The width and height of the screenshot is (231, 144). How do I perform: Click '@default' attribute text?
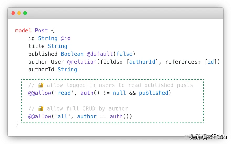100,54
